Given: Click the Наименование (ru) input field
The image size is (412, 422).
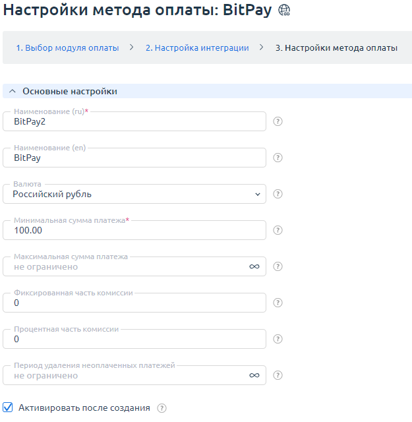Looking at the screenshot, I should coord(134,121).
